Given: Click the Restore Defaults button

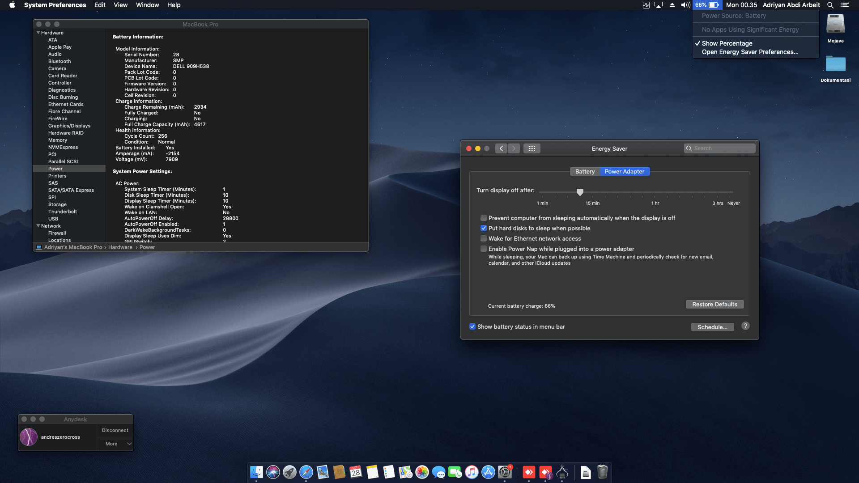Looking at the screenshot, I should 714,304.
